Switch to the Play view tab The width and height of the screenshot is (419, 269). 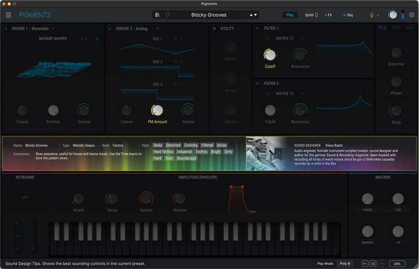(290, 15)
